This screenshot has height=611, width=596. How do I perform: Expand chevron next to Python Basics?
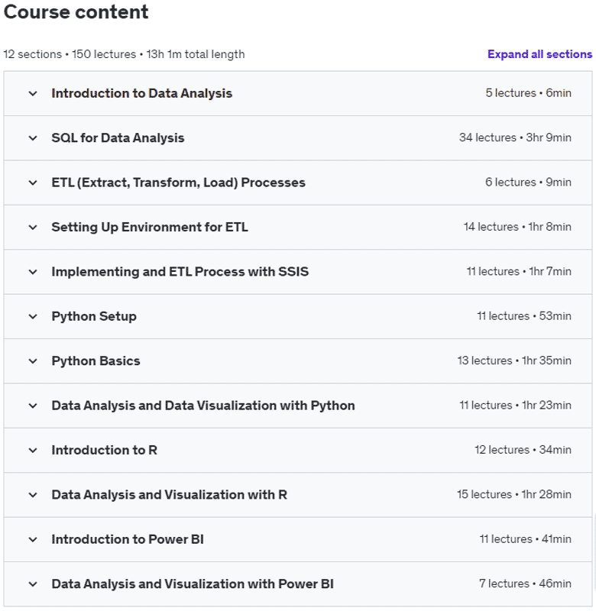tap(33, 361)
